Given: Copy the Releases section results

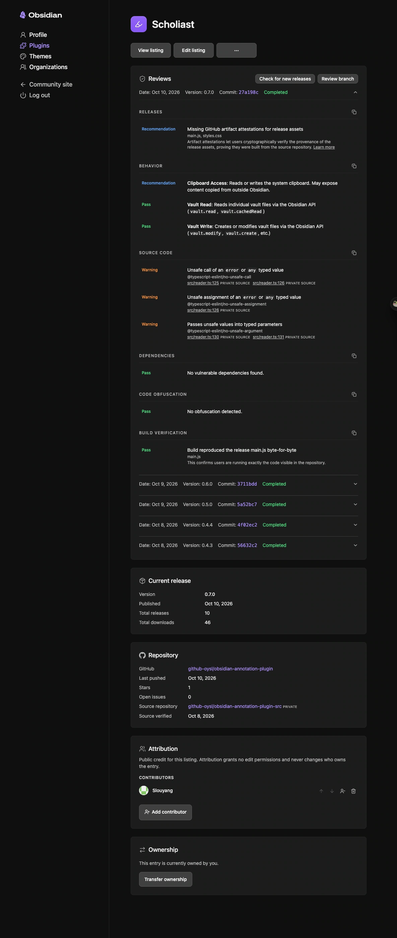Looking at the screenshot, I should pos(354,112).
